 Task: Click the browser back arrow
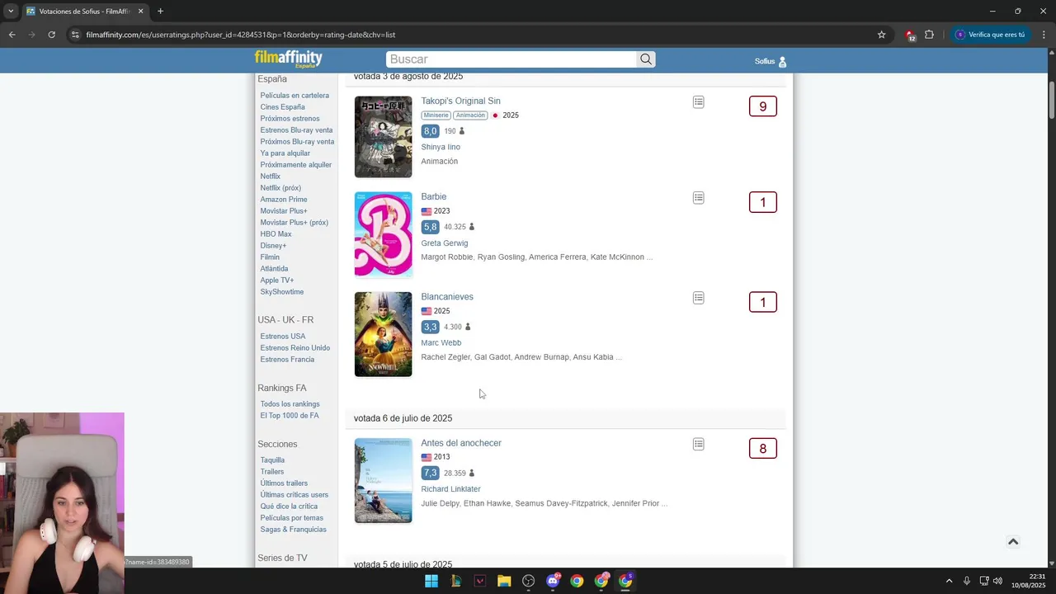pyautogui.click(x=12, y=35)
